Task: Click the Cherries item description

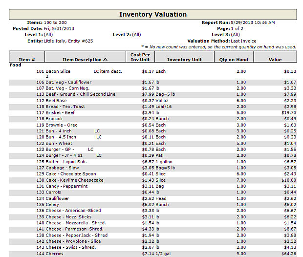Action: point(56,254)
